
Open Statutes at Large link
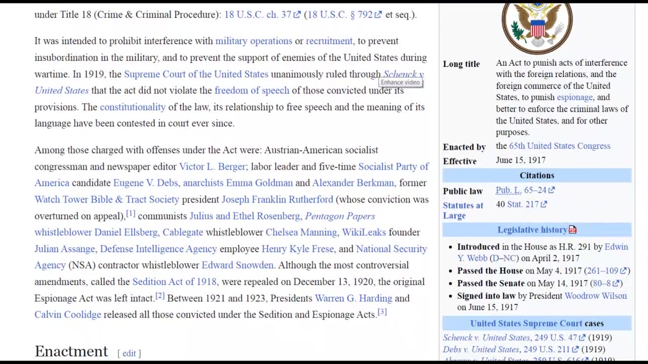[x=463, y=210]
